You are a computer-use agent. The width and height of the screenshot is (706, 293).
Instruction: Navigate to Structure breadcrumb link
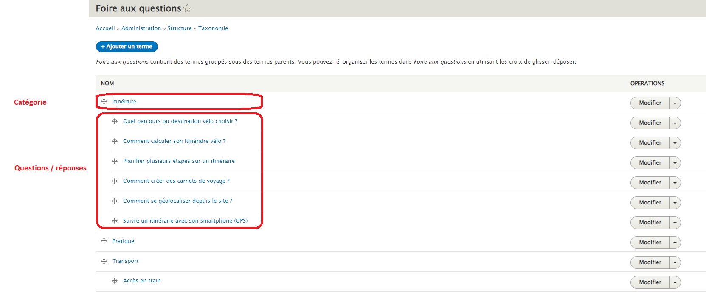(x=180, y=28)
